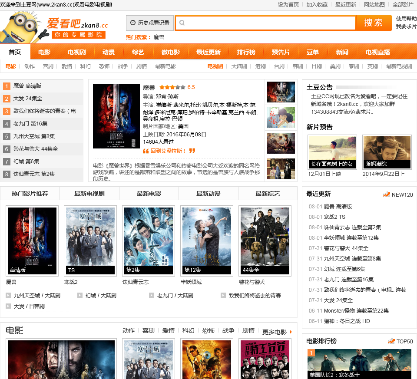Open 爹妈满院 trailer thumbnail

click(x=387, y=152)
